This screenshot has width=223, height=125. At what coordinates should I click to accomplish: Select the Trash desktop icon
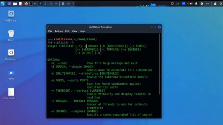[11, 35]
